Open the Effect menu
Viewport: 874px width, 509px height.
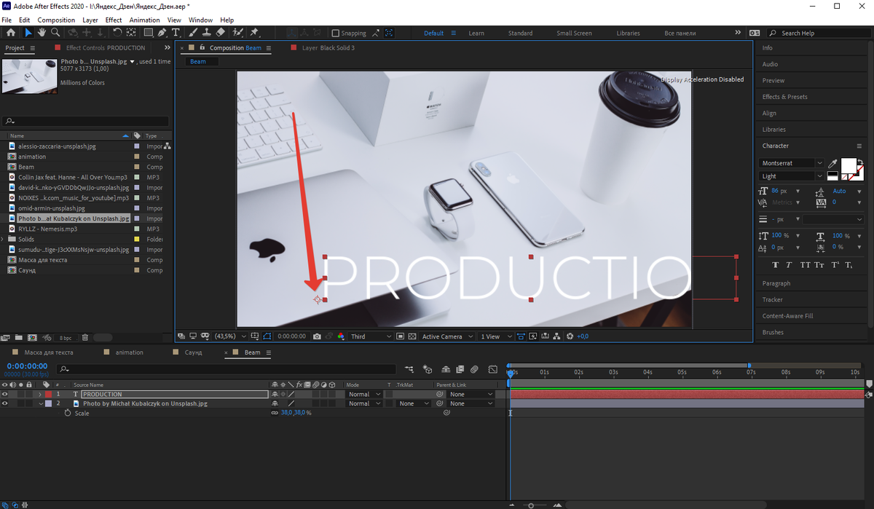114,20
